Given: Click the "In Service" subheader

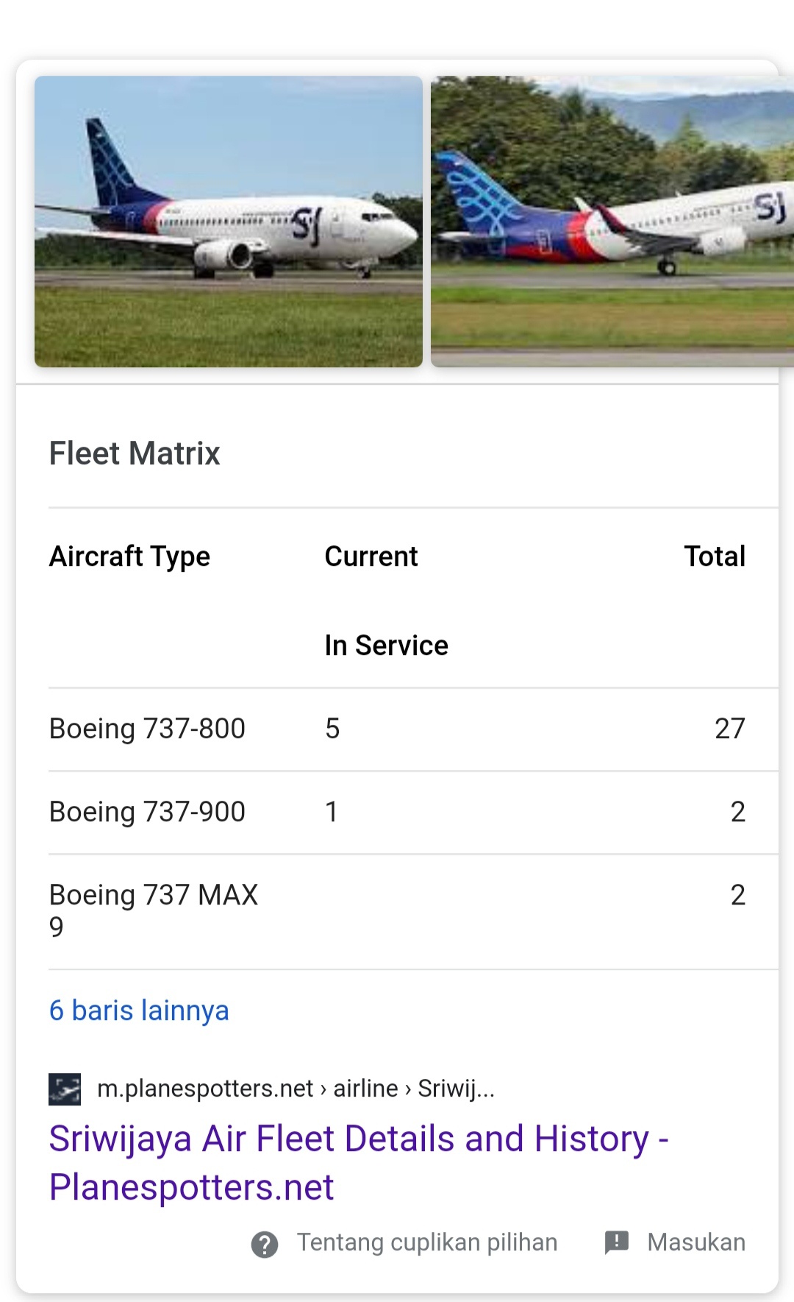Looking at the screenshot, I should tap(386, 645).
